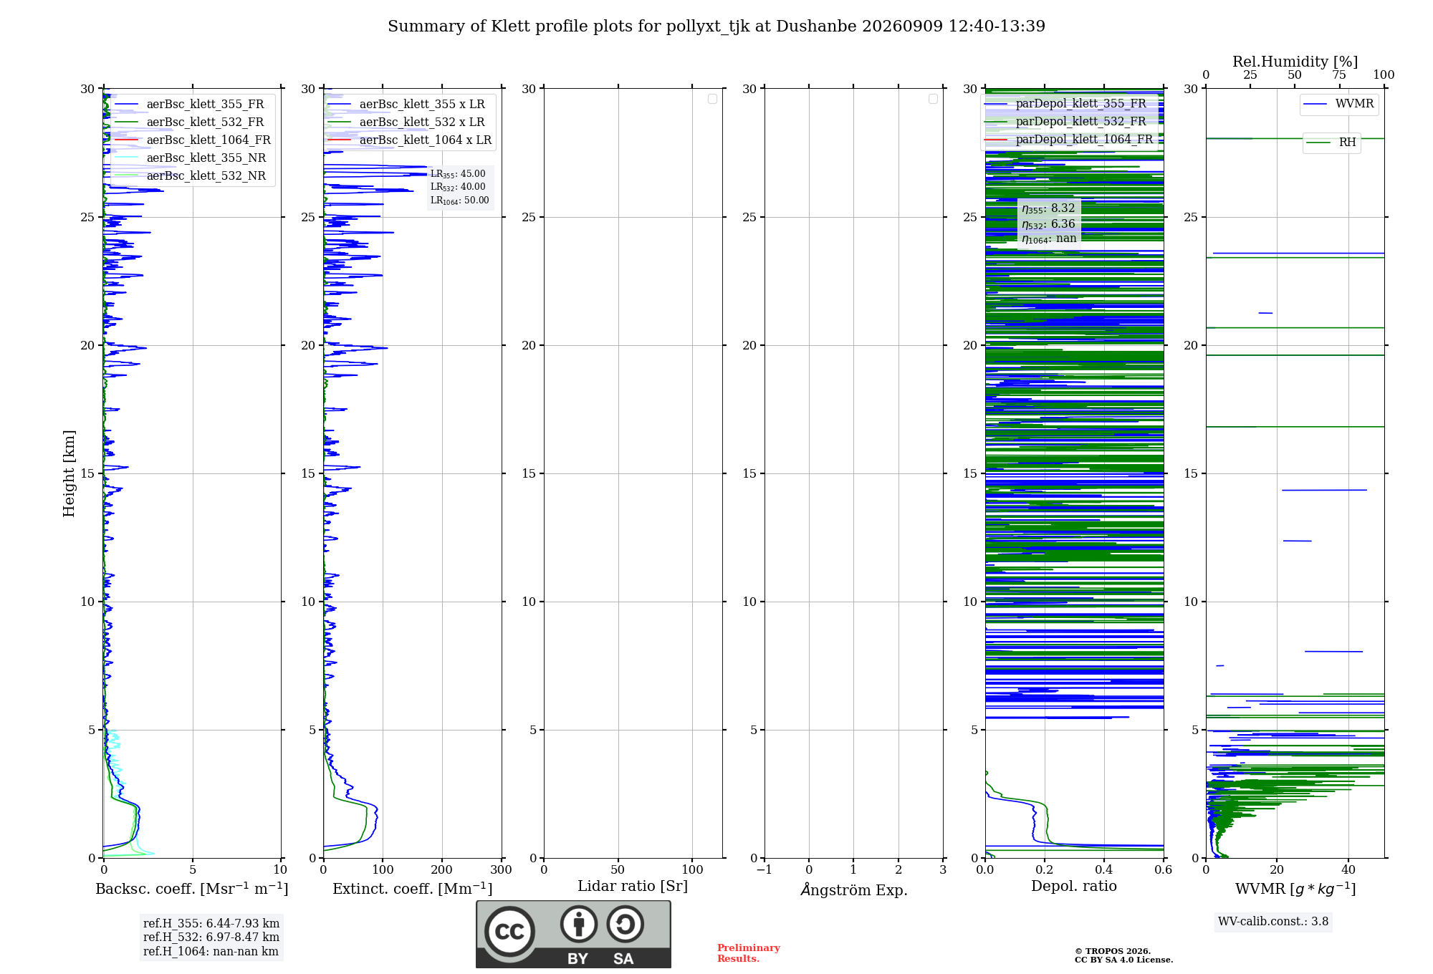The width and height of the screenshot is (1433, 974).
Task: Select legend entry aerBsc_klett_532_NR
Action: coord(206,176)
